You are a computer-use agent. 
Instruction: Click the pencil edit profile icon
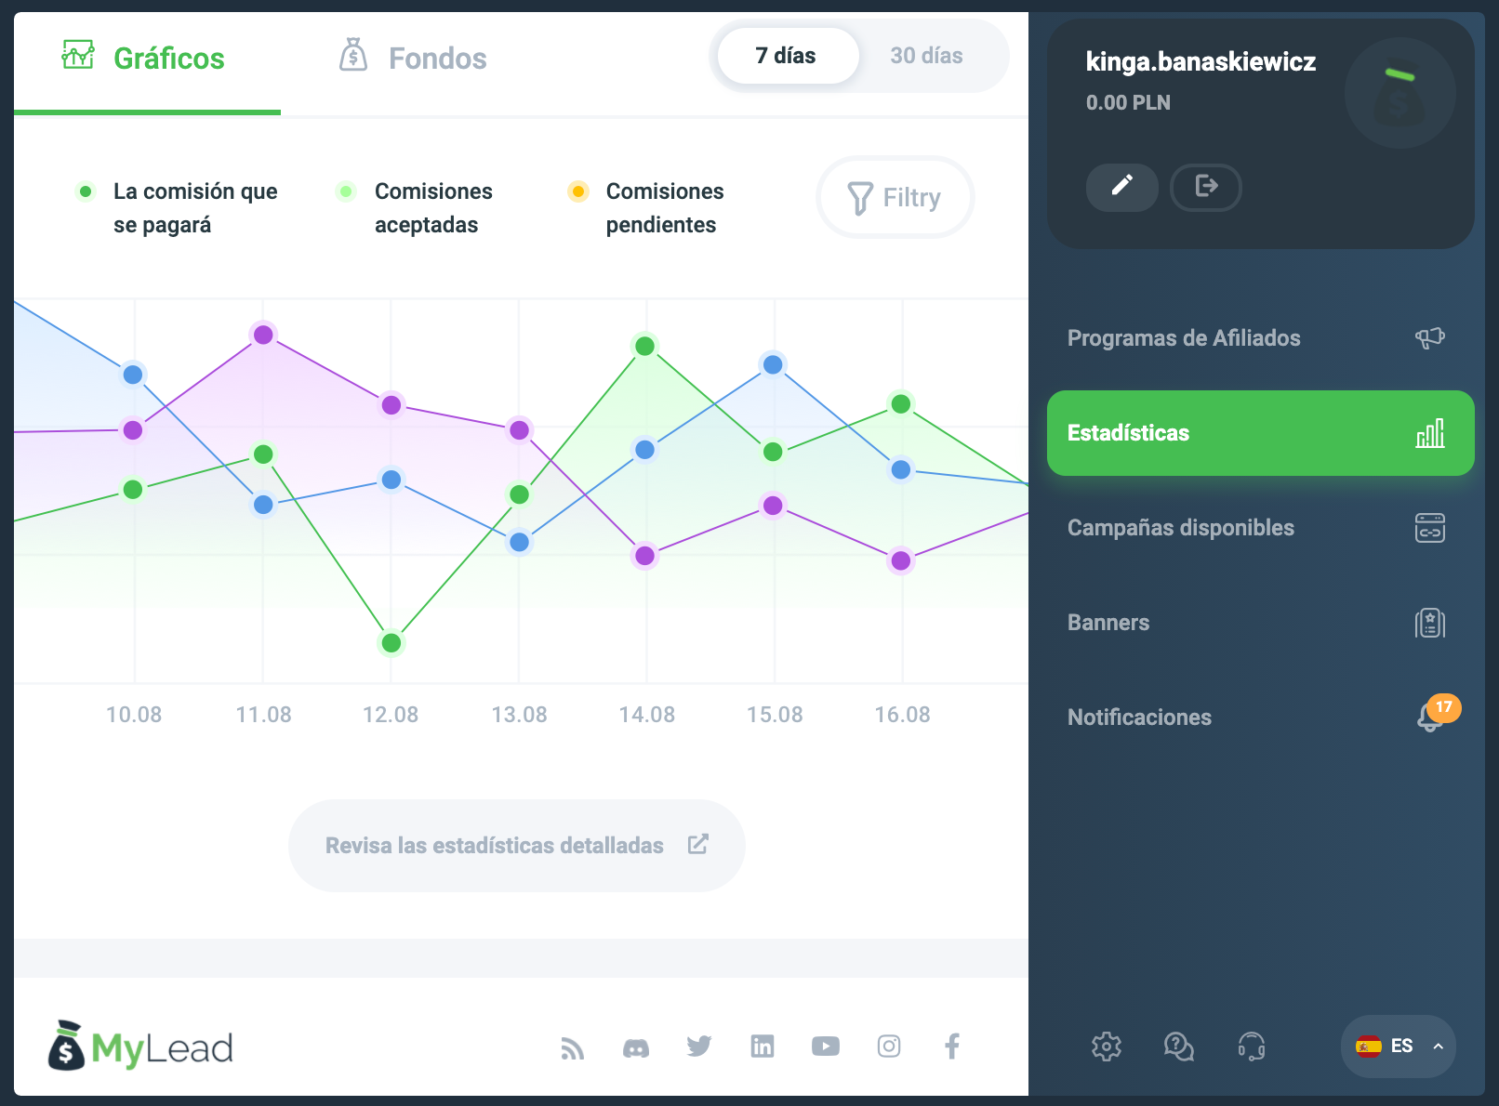[x=1121, y=187]
